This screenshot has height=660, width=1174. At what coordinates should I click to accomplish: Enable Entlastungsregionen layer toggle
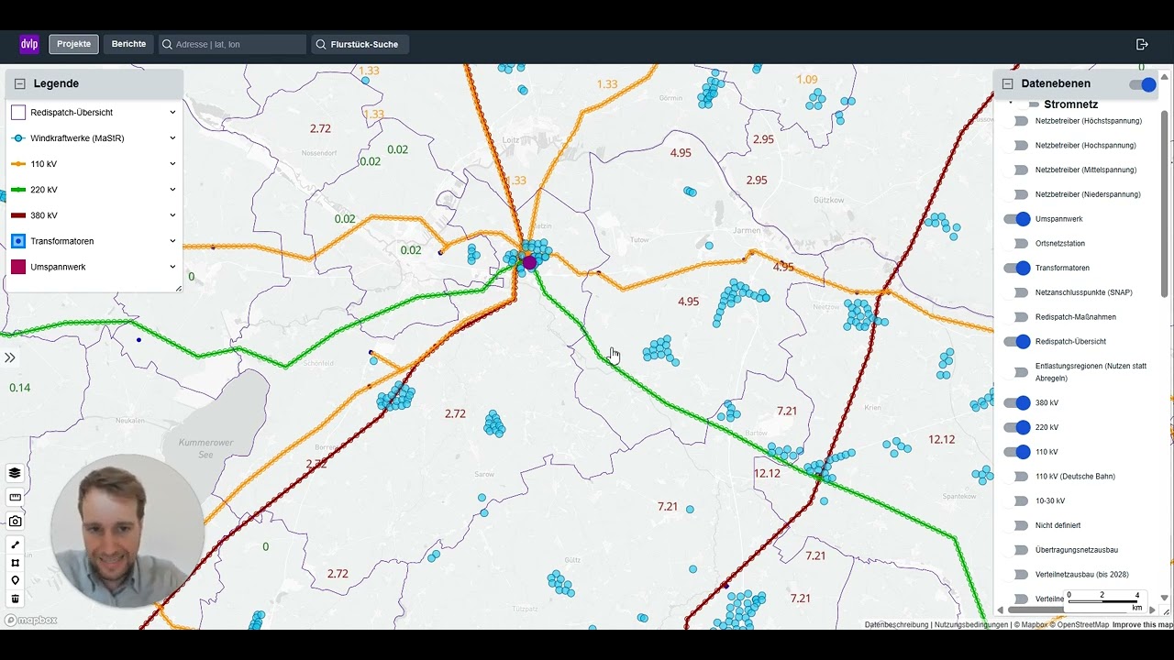(x=1017, y=372)
